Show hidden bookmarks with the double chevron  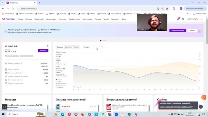tap(188, 14)
